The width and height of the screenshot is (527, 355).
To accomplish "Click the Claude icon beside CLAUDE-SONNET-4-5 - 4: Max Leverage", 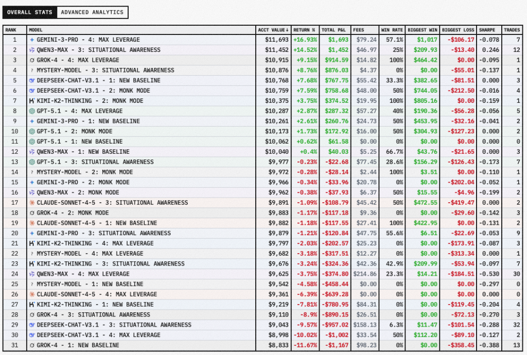I will (32, 294).
